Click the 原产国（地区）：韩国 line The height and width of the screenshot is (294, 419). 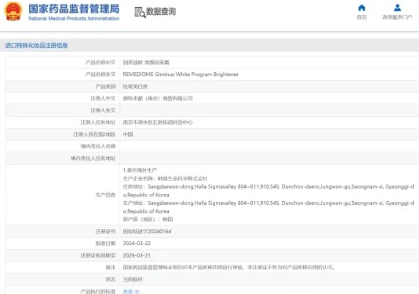(x=148, y=220)
